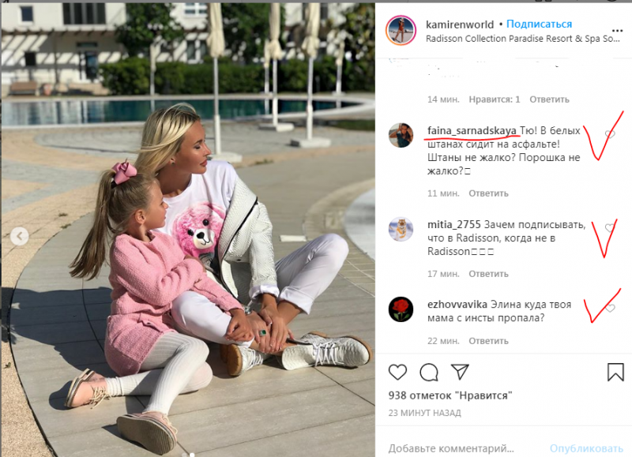Open comments via speech bubble icon
The image size is (632, 457).
click(429, 372)
